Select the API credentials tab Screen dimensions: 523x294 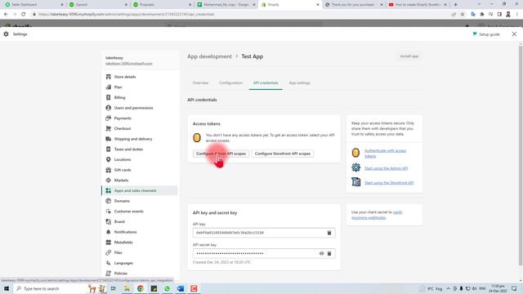click(266, 82)
